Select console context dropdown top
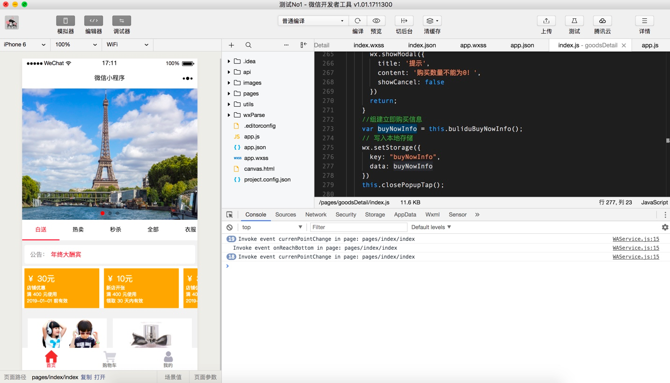The height and width of the screenshot is (383, 670). (x=272, y=227)
